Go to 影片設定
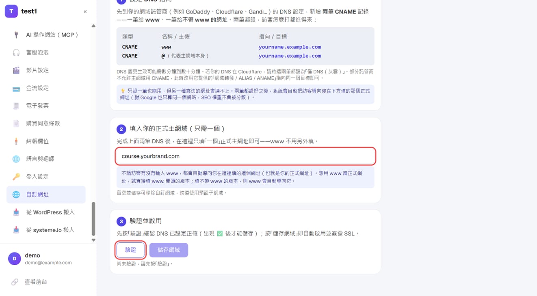 tap(46, 70)
